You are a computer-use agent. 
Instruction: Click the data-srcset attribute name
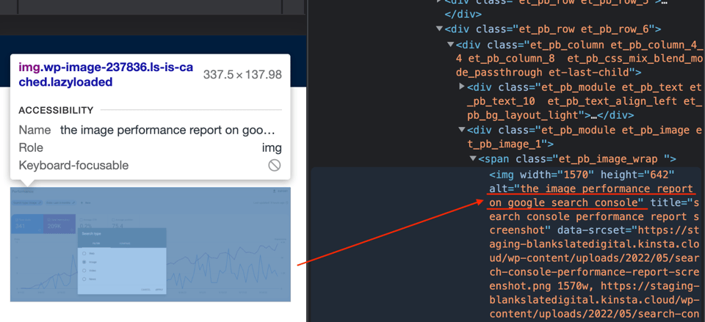pyautogui.click(x=592, y=230)
